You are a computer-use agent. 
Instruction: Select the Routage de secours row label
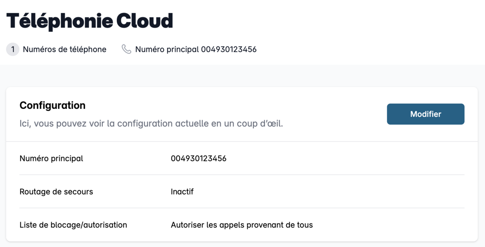click(x=56, y=192)
